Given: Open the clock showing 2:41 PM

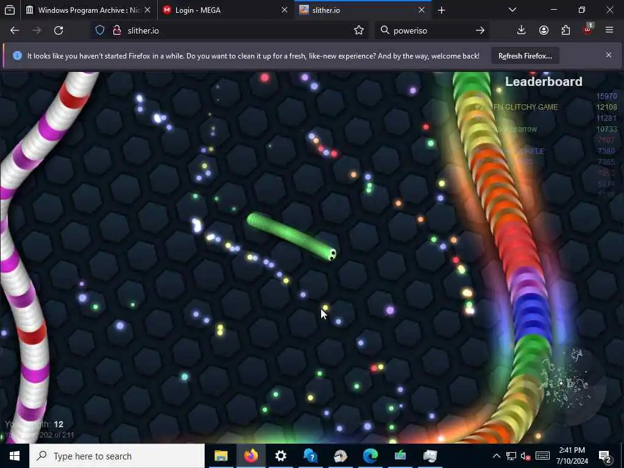Looking at the screenshot, I should [x=572, y=456].
